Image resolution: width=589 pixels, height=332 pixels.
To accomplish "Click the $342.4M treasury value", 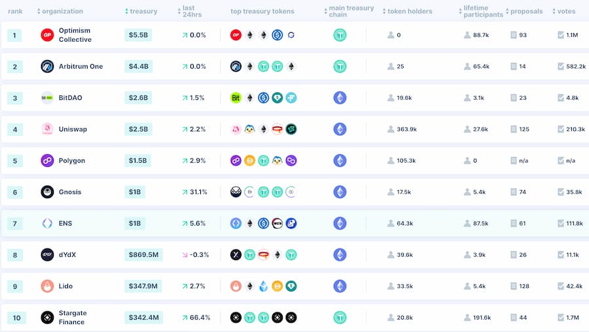I will [144, 318].
